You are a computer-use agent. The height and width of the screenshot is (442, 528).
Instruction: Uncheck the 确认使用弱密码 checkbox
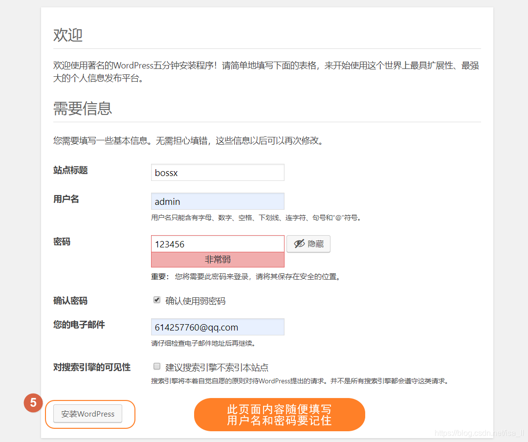(x=157, y=300)
